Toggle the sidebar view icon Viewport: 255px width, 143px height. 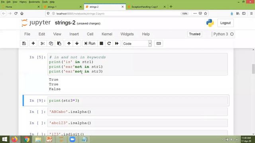pyautogui.click(x=244, y=14)
